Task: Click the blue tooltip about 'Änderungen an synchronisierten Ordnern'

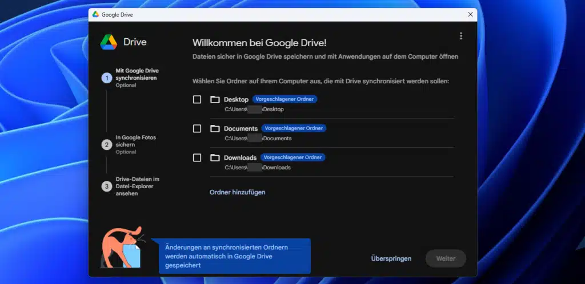Action: pyautogui.click(x=235, y=256)
